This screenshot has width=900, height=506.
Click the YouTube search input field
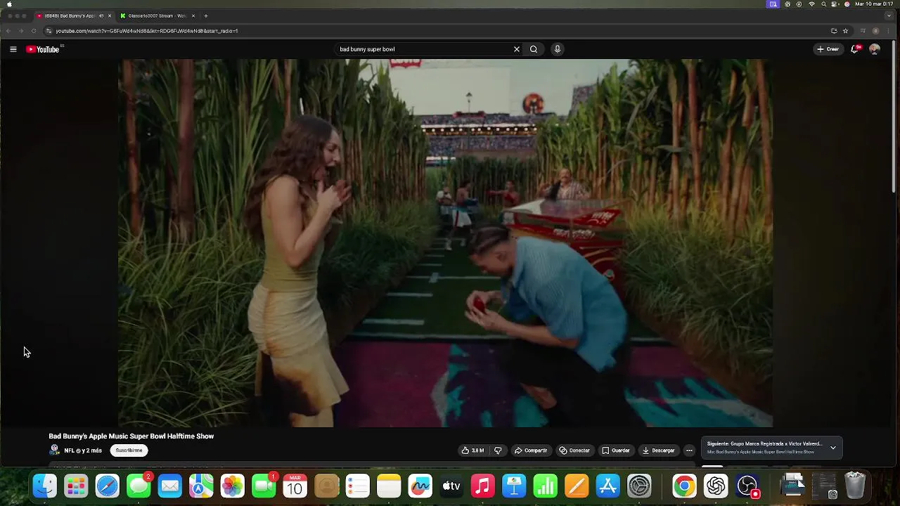pos(423,49)
